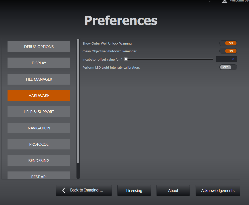The image size is (249, 205).
Task: Click the Incubator offset slider handle
Action: coord(126,59)
